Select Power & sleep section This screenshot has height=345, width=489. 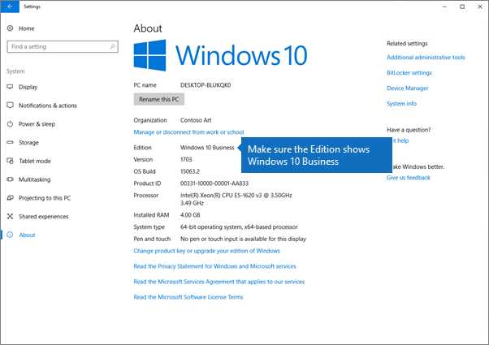[x=37, y=124]
